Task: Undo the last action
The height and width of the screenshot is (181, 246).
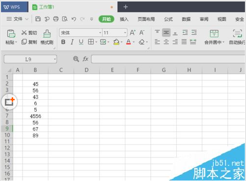Action: (74, 19)
